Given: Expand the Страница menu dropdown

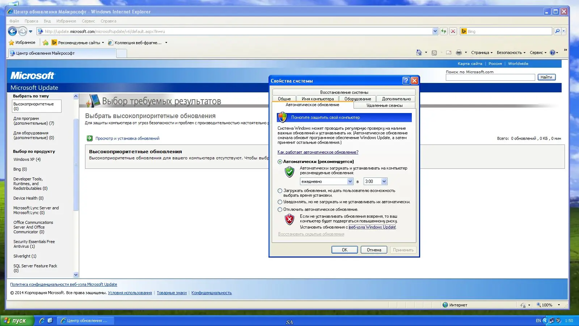Looking at the screenshot, I should 482,53.
